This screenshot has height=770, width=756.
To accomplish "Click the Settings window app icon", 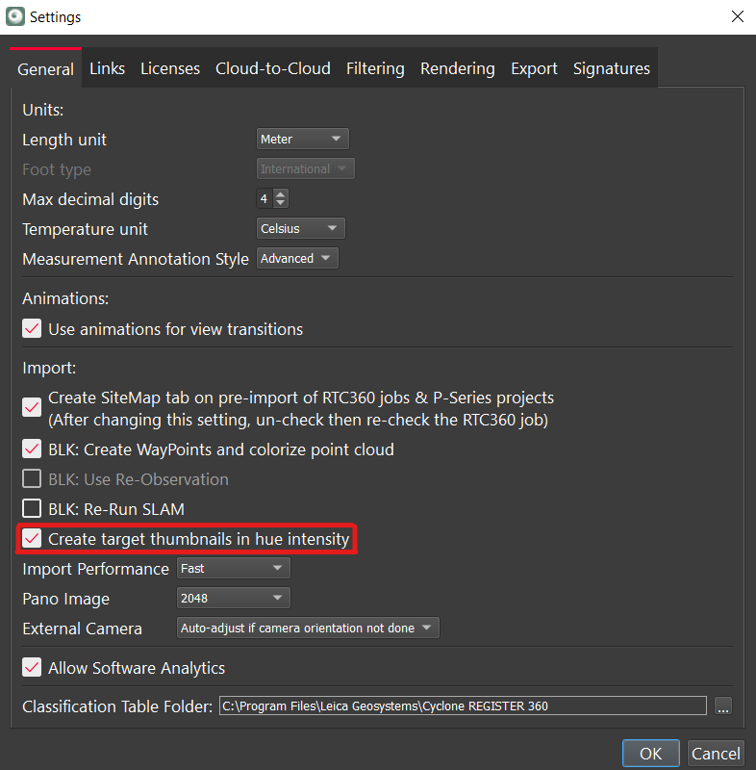I will pos(15,16).
